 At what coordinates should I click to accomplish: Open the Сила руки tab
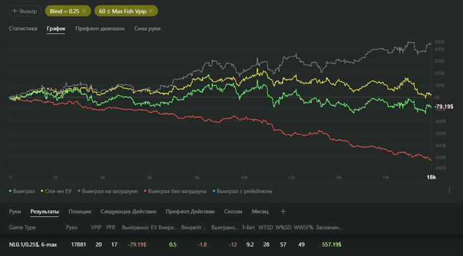pos(147,28)
